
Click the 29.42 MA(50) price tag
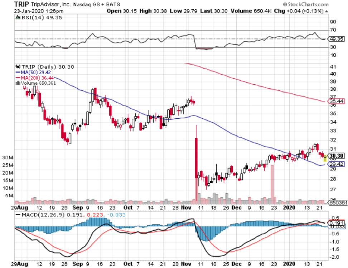336,165
